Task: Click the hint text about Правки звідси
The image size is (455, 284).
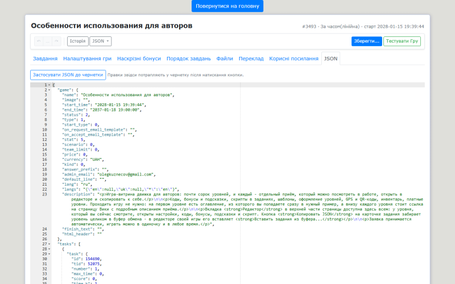Action: click(x=176, y=75)
